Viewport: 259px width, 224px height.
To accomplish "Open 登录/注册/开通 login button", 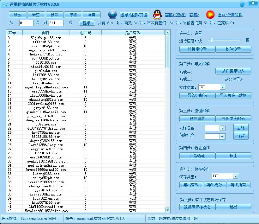I will [x=134, y=15].
